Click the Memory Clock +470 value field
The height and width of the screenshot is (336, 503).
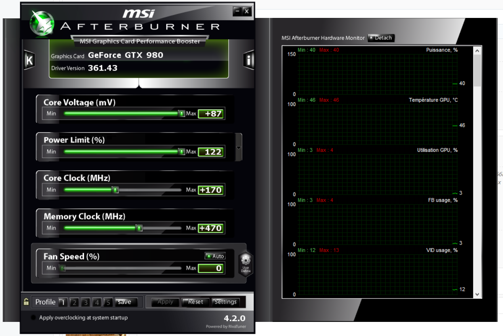[211, 228]
